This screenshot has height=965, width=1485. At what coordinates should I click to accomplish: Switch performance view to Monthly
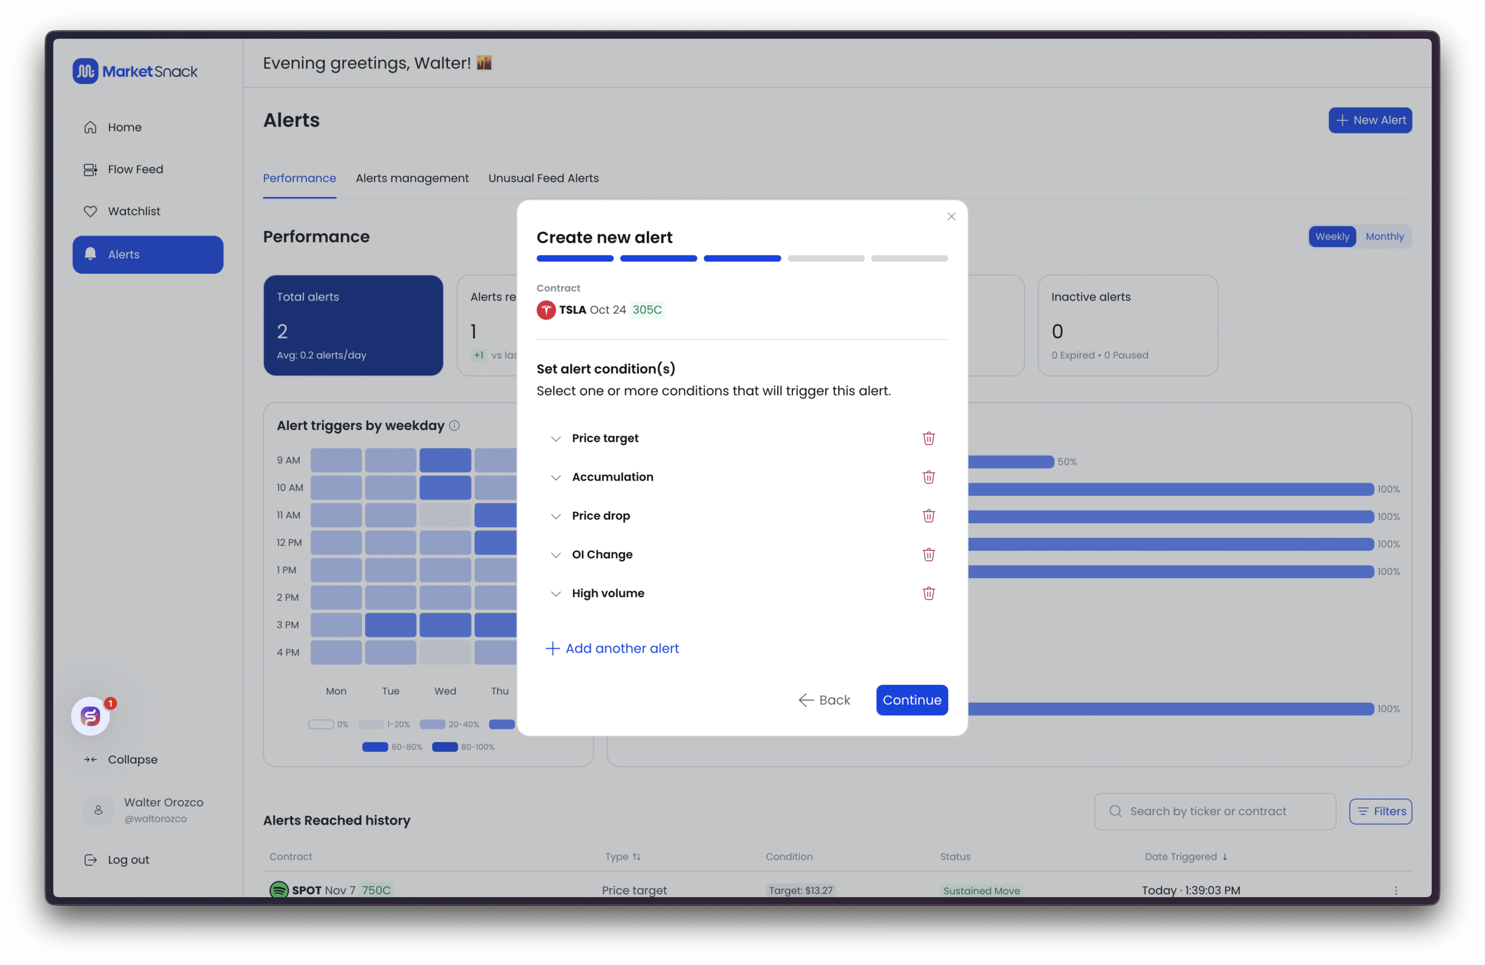[1384, 237]
